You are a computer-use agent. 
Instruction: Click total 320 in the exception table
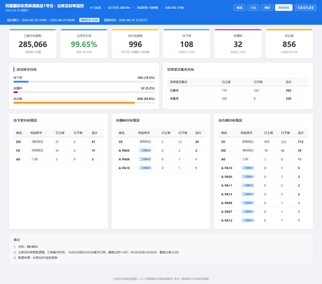click(x=289, y=99)
